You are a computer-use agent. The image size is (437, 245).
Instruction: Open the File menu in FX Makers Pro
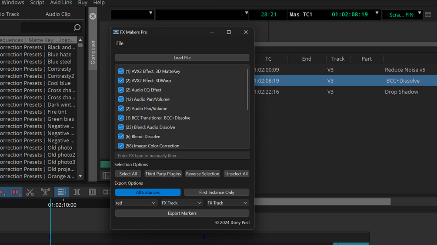tap(120, 43)
